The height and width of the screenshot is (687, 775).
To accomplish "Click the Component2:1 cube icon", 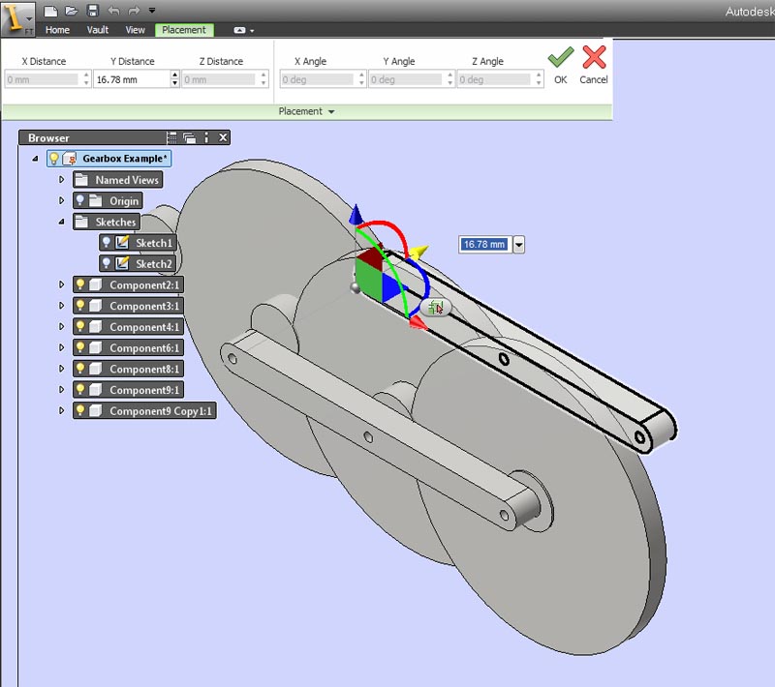I will (x=95, y=284).
